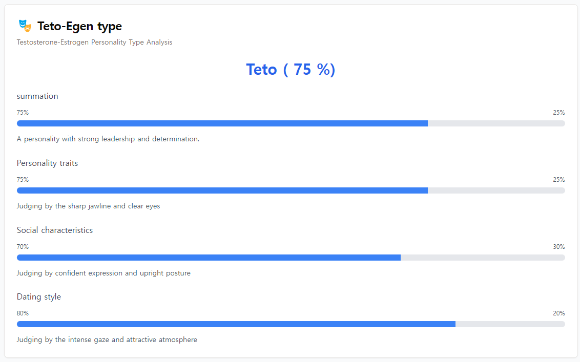Image resolution: width=580 pixels, height=362 pixels.
Task: Click the 30% label under Social characteristics
Action: [559, 247]
